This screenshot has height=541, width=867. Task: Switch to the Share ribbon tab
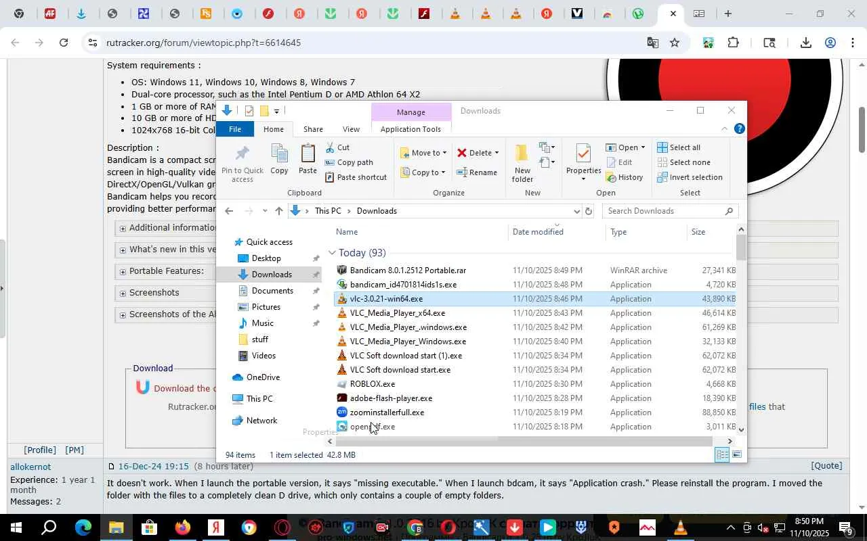pyautogui.click(x=313, y=129)
